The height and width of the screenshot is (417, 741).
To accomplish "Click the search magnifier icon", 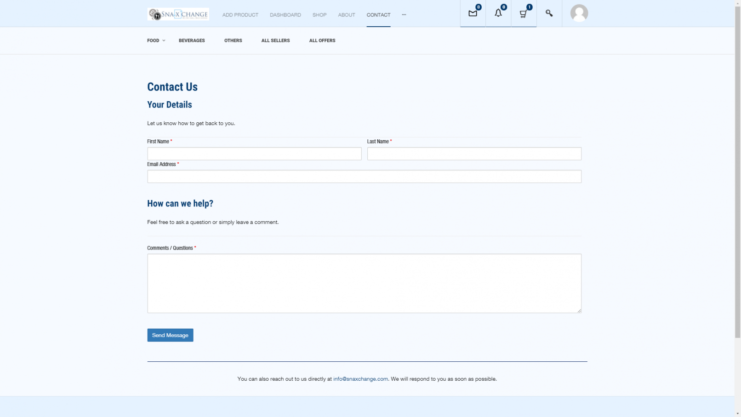I will point(549,13).
